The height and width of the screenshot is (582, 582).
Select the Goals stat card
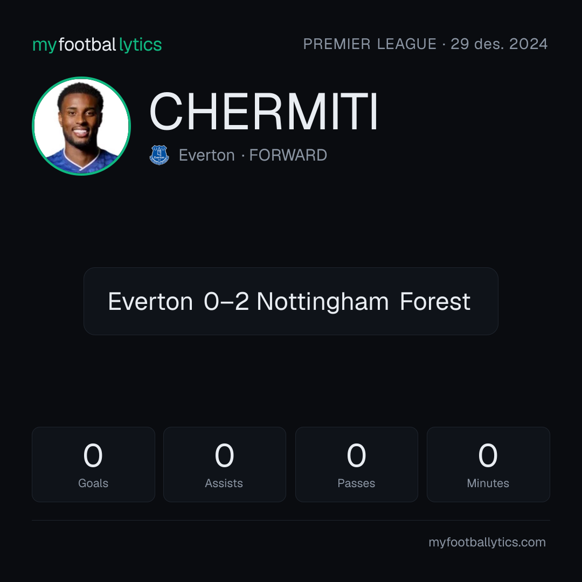click(x=93, y=465)
